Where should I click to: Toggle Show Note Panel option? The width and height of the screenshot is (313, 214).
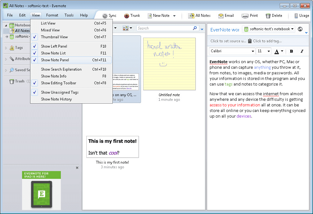pyautogui.click(x=71, y=60)
